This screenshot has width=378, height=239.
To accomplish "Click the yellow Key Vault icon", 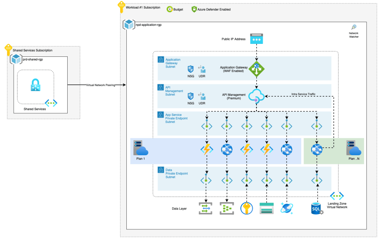I will coord(246,208).
